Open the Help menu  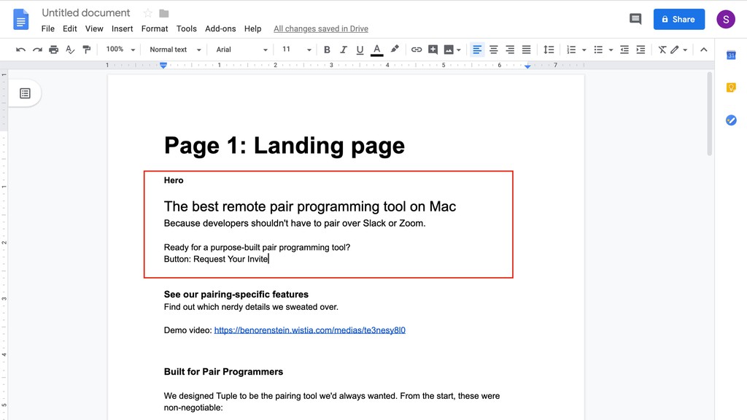pos(252,28)
